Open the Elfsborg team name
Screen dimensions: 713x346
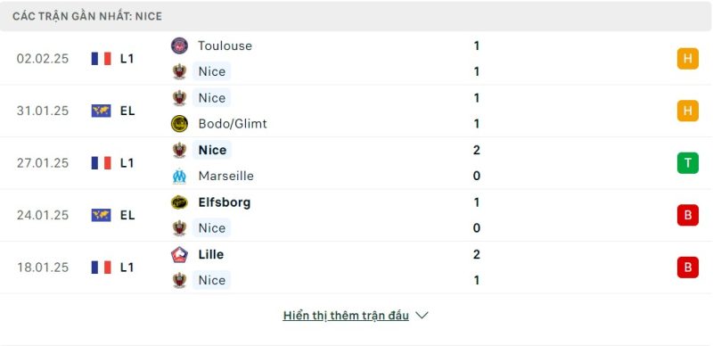tap(225, 202)
